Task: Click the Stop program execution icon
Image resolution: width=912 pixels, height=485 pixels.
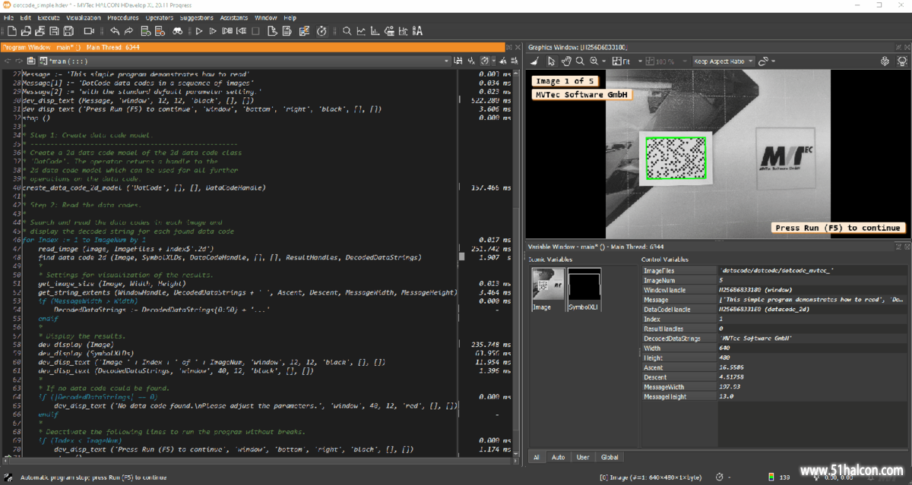Action: (x=256, y=31)
